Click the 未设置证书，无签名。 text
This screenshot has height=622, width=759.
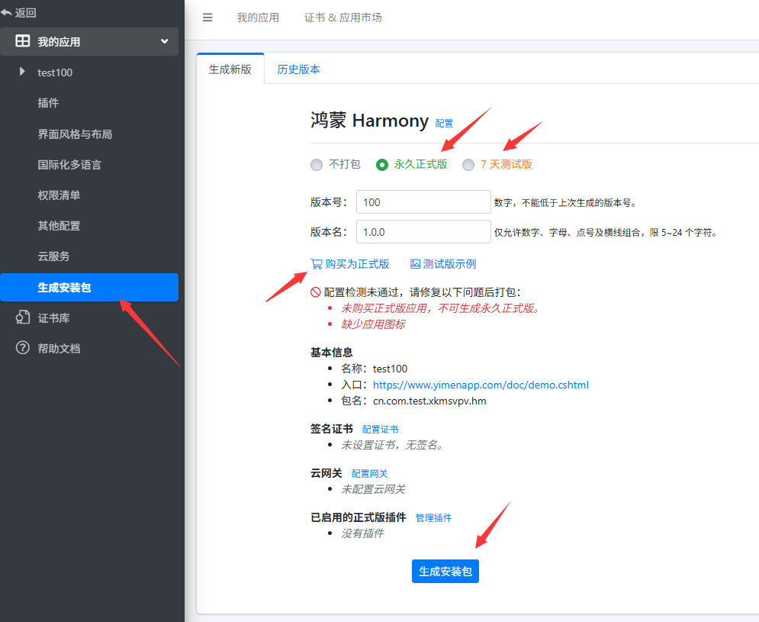(393, 445)
